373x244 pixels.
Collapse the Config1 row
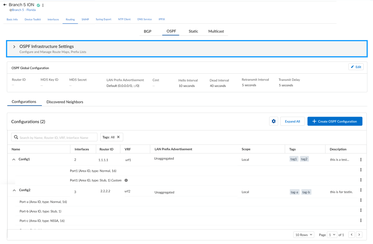click(x=14, y=159)
